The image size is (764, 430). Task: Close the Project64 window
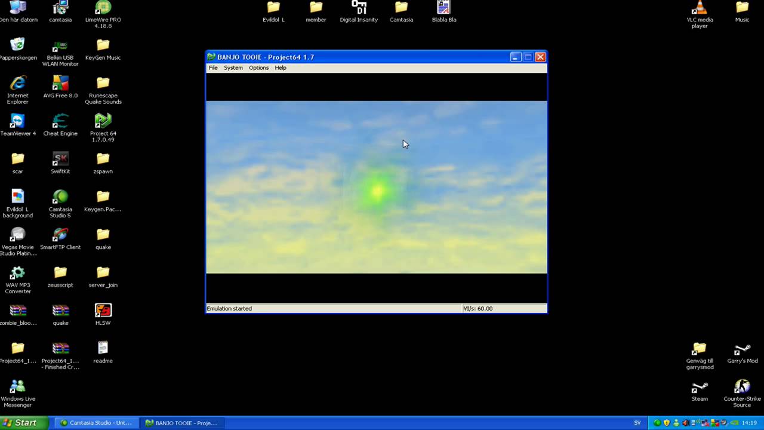(x=540, y=57)
